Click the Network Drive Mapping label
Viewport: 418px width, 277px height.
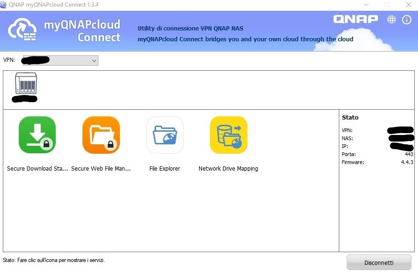tap(228, 169)
